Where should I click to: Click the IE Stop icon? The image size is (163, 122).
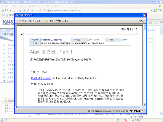tap(20, 10)
